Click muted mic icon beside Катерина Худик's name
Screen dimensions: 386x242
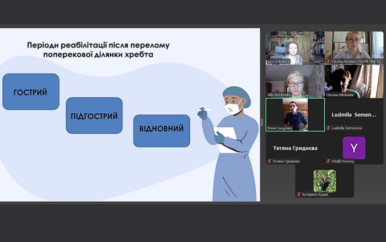[x=298, y=194]
